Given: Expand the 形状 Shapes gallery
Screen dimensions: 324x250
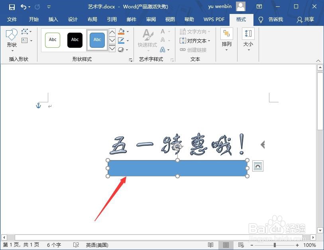Looking at the screenshot, I should pyautogui.click(x=12, y=50).
